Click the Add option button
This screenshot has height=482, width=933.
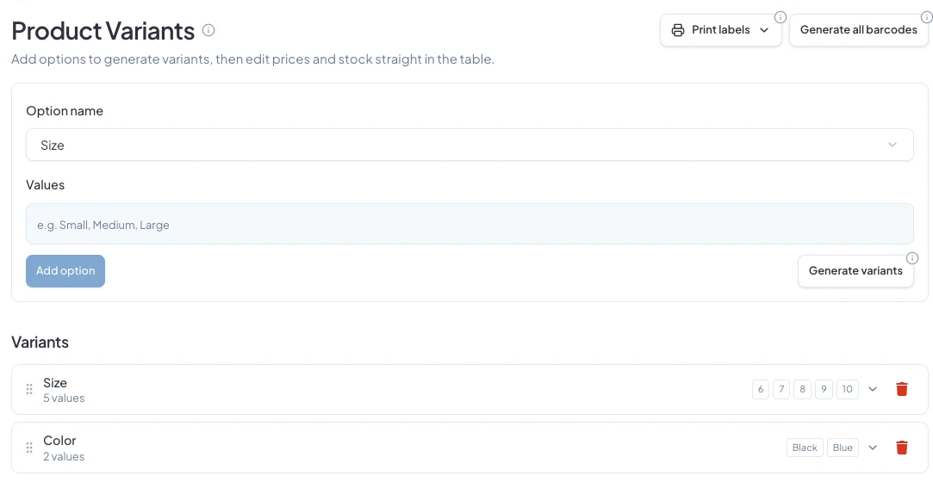coord(65,271)
